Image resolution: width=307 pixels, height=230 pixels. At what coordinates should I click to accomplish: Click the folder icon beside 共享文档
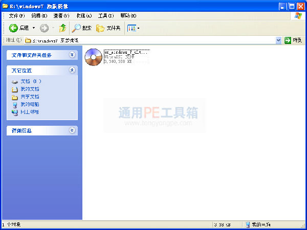(15, 97)
